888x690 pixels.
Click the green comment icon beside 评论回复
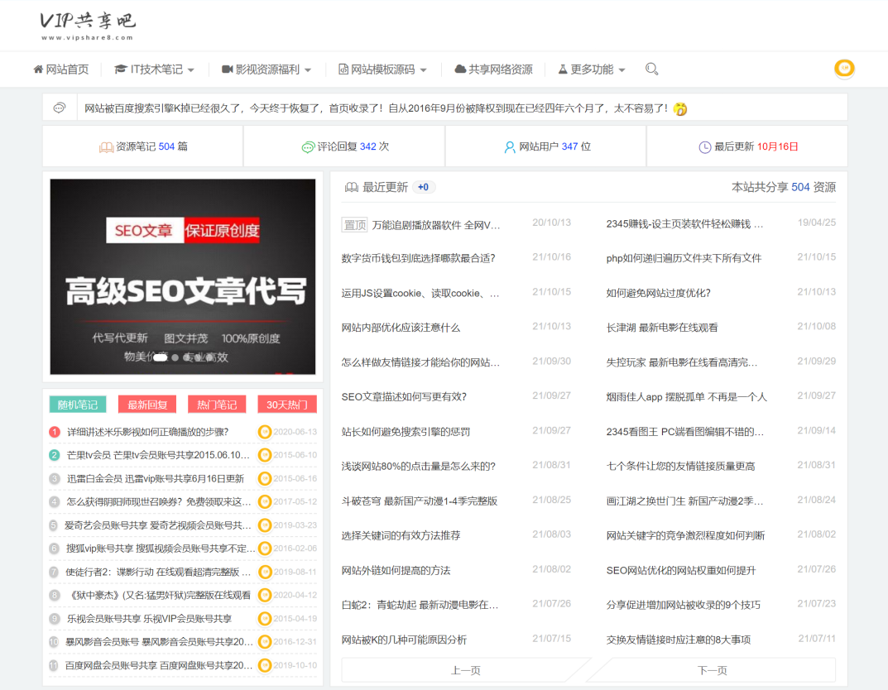click(308, 147)
